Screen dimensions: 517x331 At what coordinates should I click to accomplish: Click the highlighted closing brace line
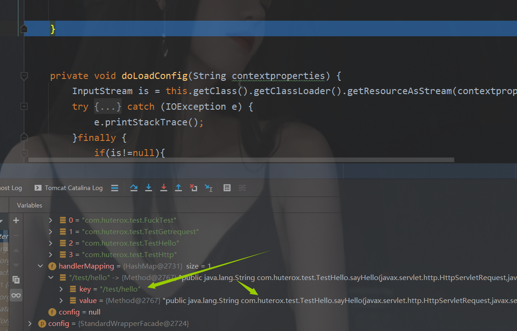pyautogui.click(x=270, y=29)
